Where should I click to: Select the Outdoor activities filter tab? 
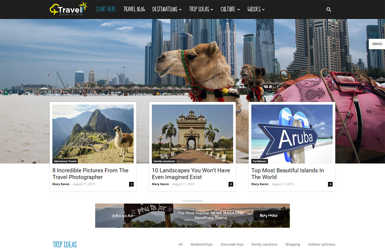click(x=322, y=244)
